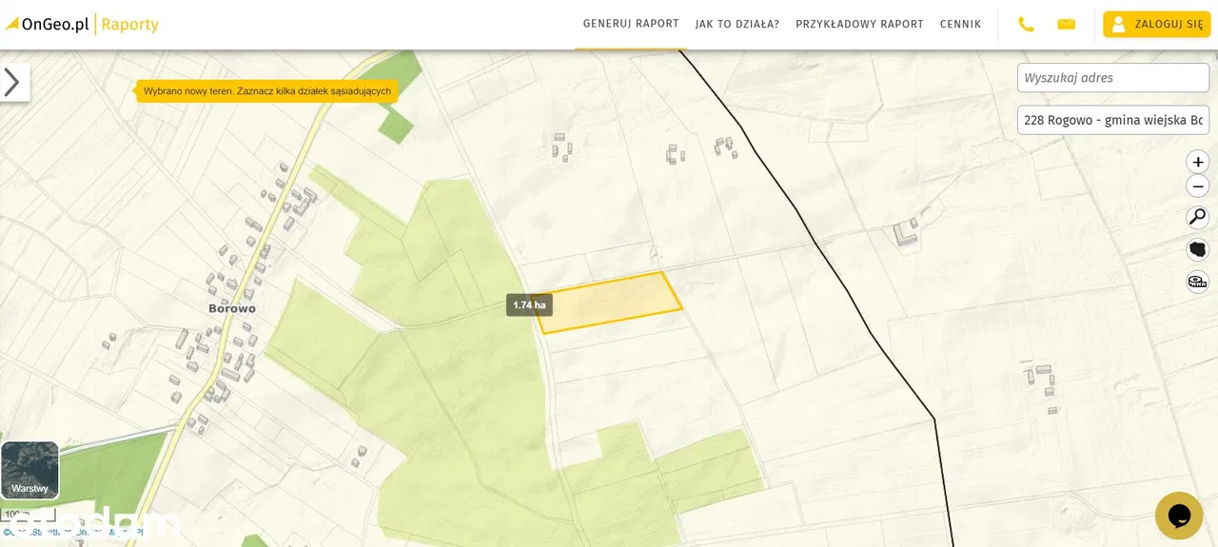The image size is (1218, 547).
Task: Open Przykładowy Raport menu item
Action: (859, 24)
